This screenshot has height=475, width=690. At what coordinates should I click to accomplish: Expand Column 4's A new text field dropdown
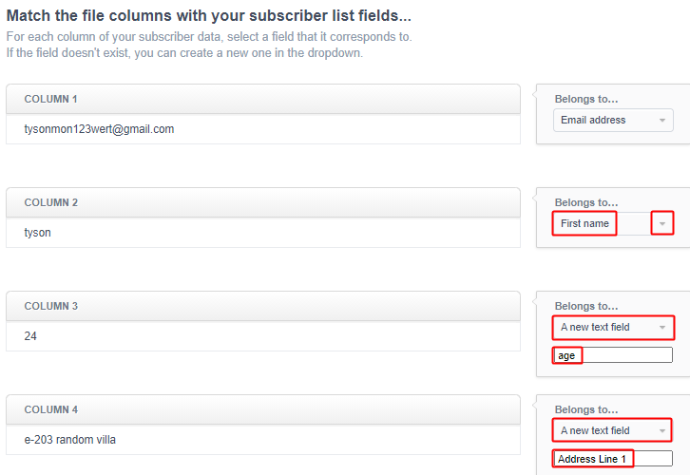613,430
